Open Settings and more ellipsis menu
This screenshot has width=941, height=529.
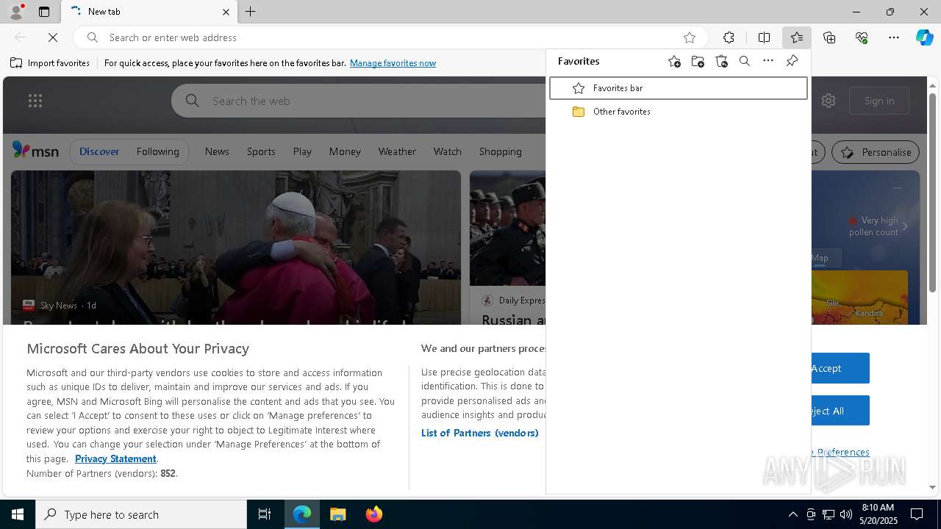click(x=894, y=37)
